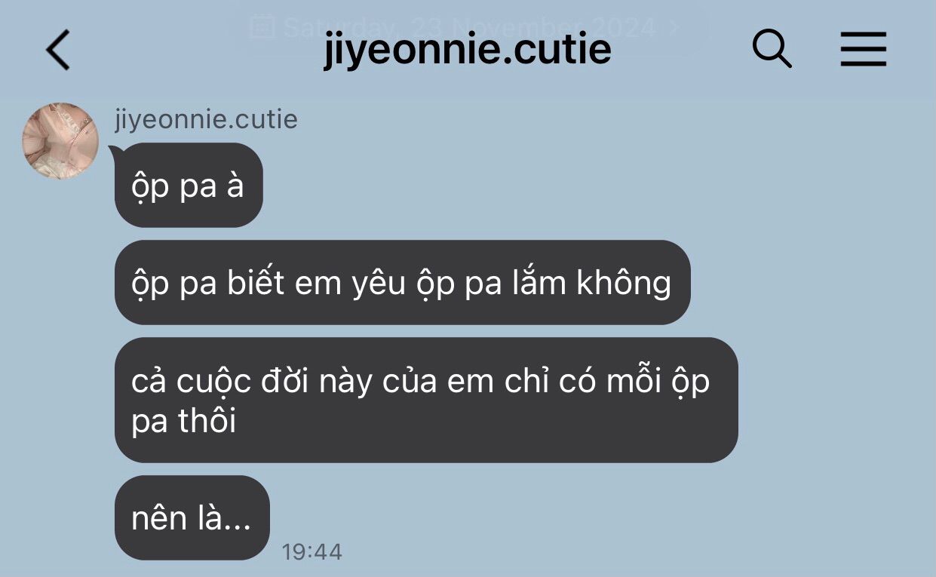Go back using the left arrow

(57, 50)
